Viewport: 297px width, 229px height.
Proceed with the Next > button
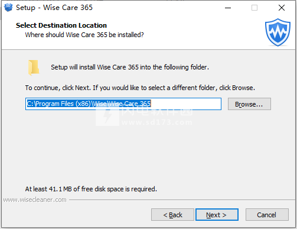click(217, 215)
